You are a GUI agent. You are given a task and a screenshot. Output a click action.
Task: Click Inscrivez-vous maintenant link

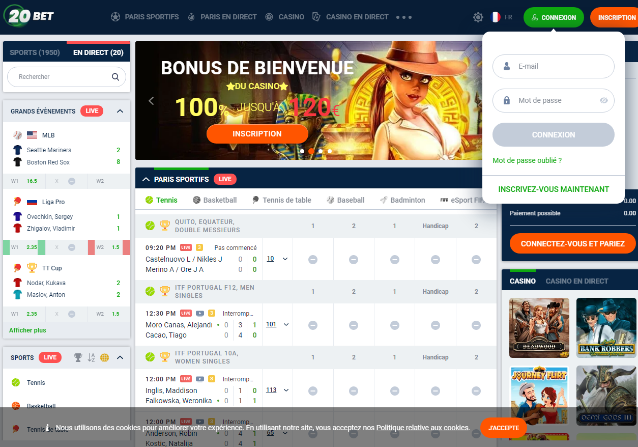(x=554, y=189)
